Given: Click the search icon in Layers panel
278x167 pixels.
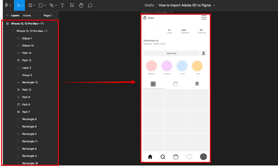Looking at the screenshot, I should pyautogui.click(x=7, y=16).
